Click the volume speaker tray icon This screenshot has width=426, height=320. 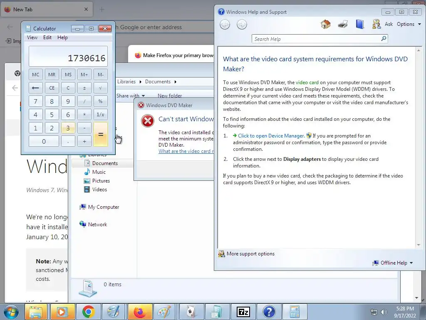384,312
